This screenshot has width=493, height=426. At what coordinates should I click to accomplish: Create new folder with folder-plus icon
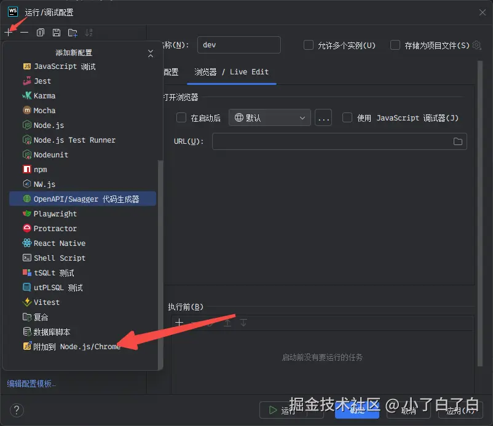tap(73, 33)
